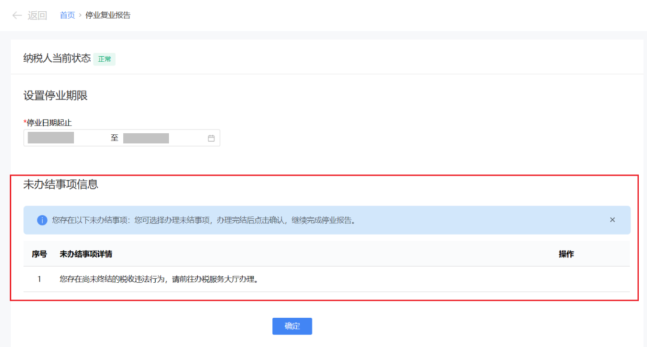The image size is (647, 347).
Task: Dismiss the unfinished-items alert banner
Action: 612,220
